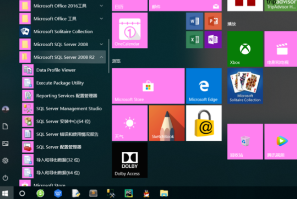The width and height of the screenshot is (297, 199).
Task: Open the 腾讯视频 tile
Action: [281, 142]
